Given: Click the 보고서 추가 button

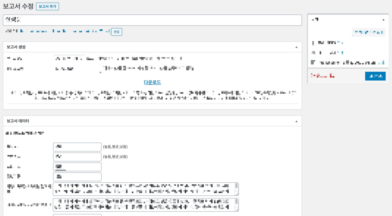Looking at the screenshot, I should click(47, 6).
